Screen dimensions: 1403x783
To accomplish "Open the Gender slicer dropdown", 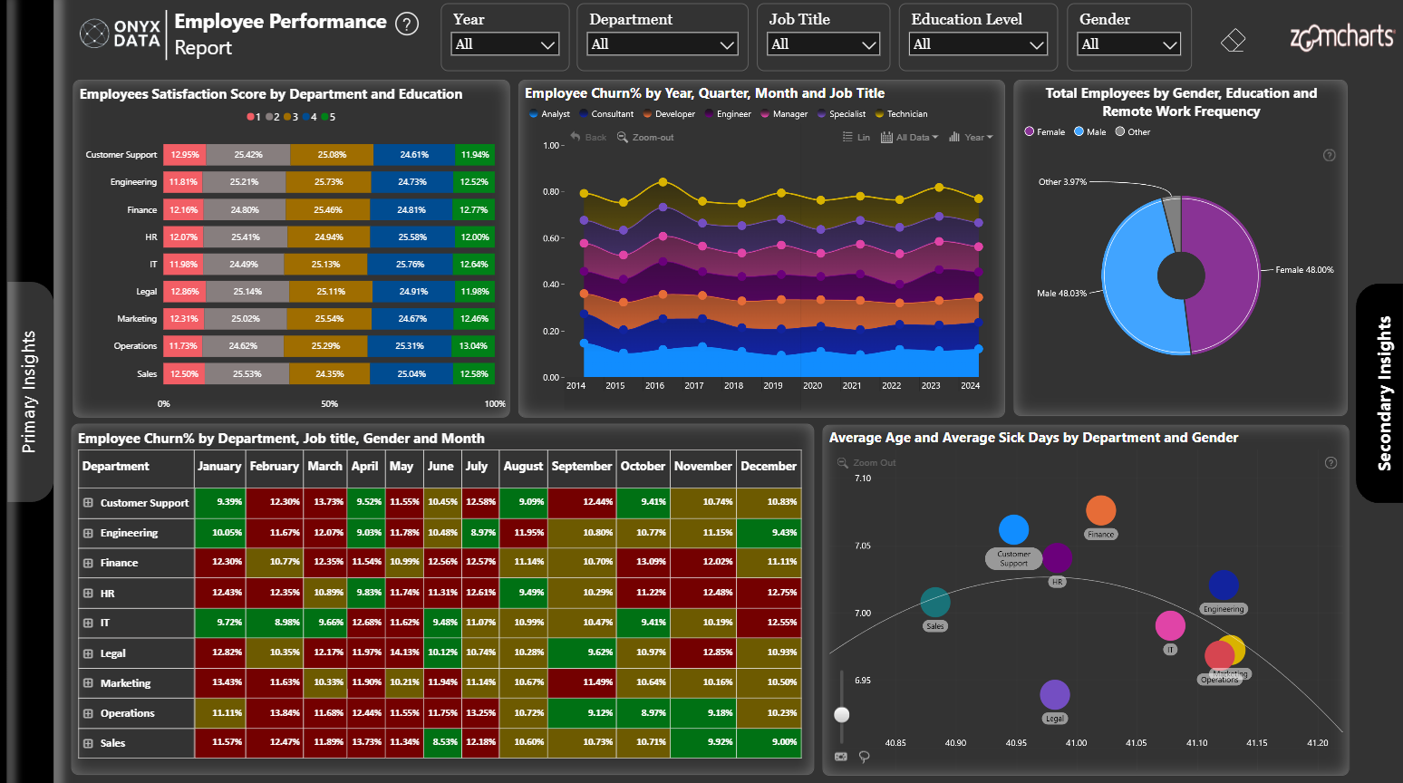I will coord(1129,44).
